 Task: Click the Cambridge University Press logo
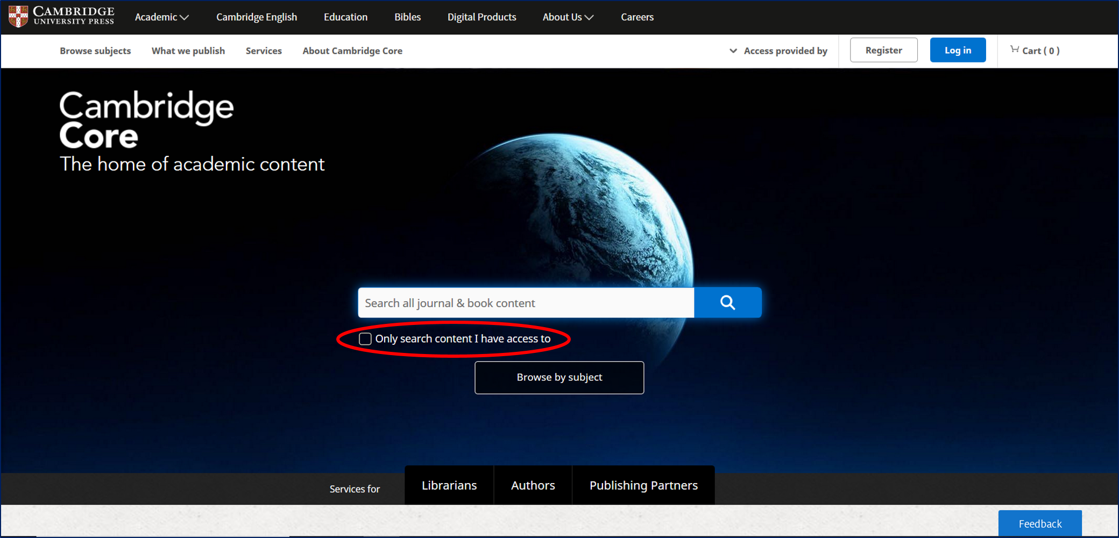pos(61,17)
